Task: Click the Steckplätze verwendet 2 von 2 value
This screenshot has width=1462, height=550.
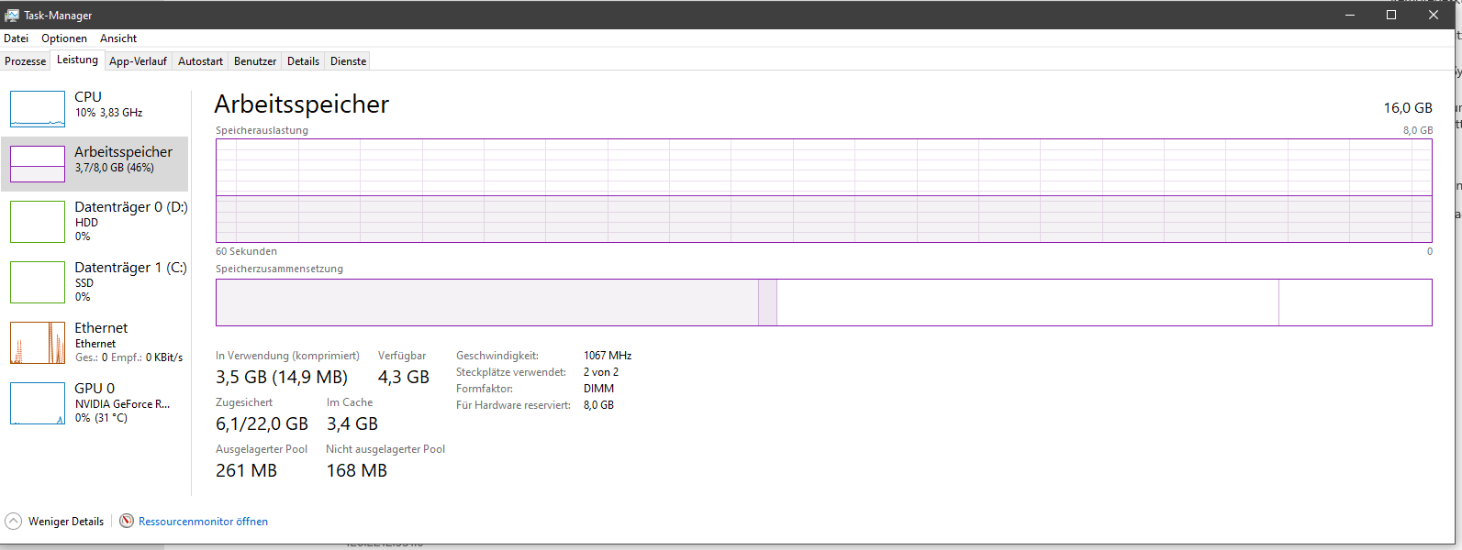Action: [601, 372]
